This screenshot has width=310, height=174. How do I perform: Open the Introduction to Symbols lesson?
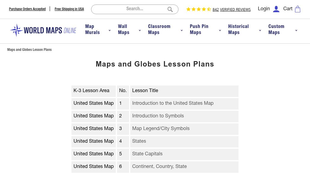[158, 116]
